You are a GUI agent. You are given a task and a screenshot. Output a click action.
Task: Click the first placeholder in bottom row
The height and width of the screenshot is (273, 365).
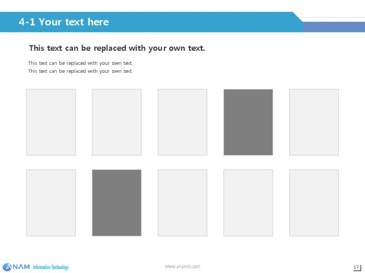click(51, 203)
